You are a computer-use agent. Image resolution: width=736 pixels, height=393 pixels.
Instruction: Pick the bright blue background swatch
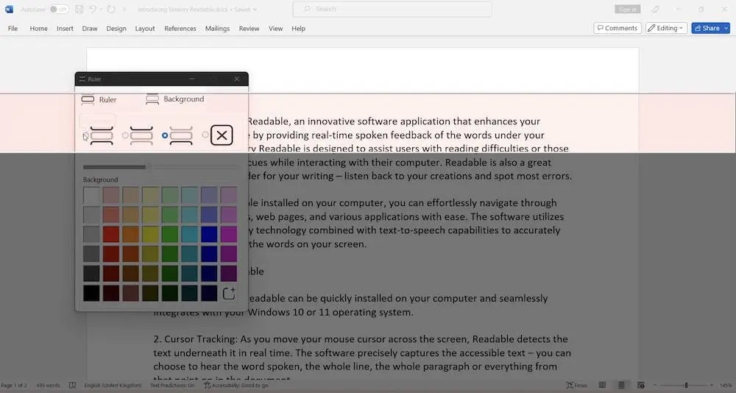click(209, 234)
